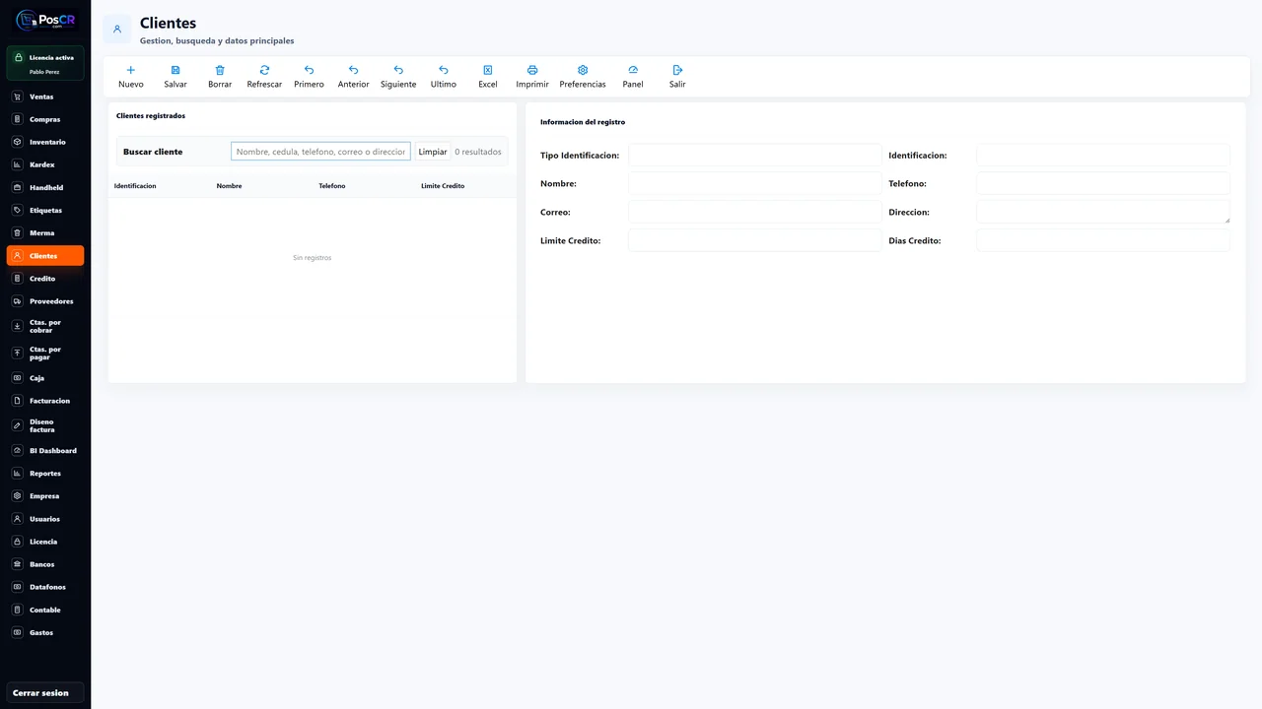This screenshot has width=1262, height=709.
Task: Focus the Buscar cliente search field
Action: coord(320,152)
